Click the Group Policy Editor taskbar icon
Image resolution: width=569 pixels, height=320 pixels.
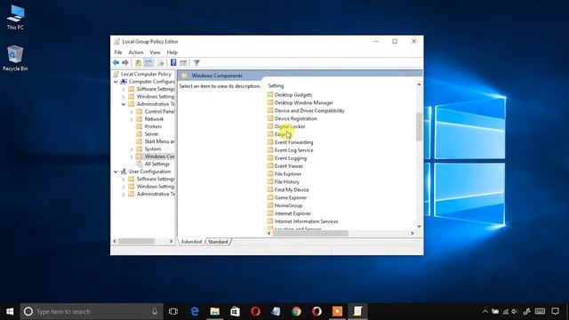point(357,311)
